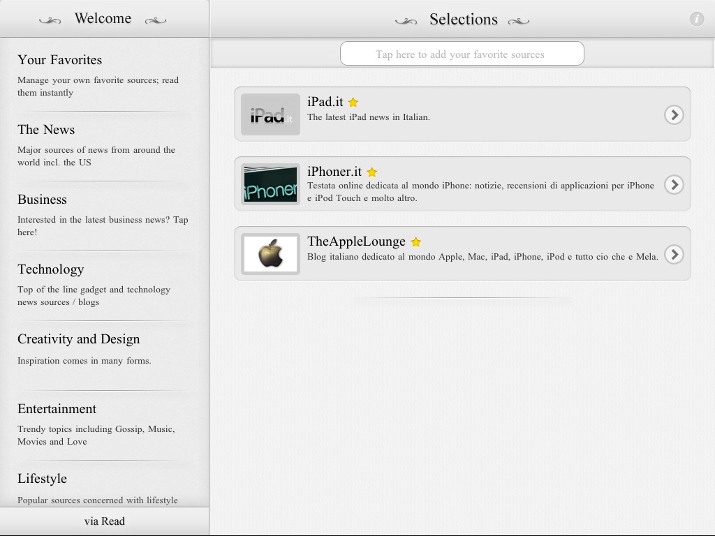Tap the iPad.it logo thumbnail
This screenshot has height=536, width=715.
pyautogui.click(x=270, y=114)
